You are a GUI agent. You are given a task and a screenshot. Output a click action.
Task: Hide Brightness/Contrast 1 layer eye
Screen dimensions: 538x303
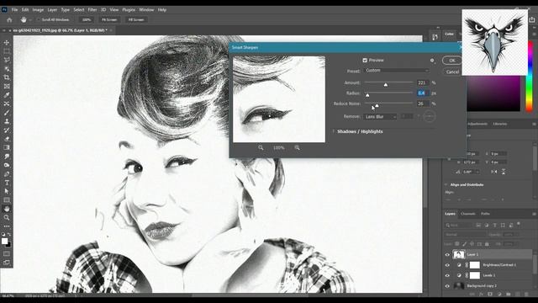tap(447, 265)
